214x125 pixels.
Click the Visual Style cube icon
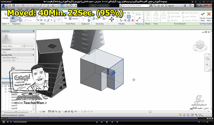pos(53,111)
